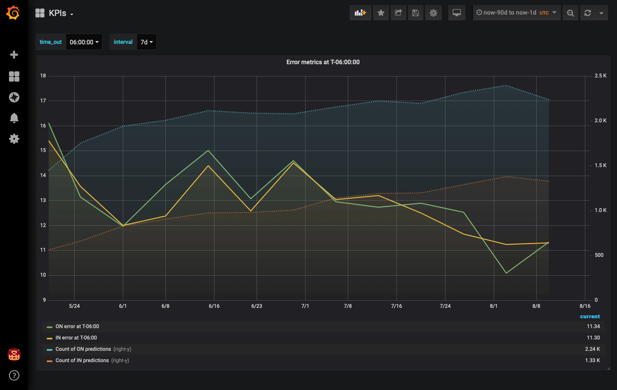Viewport: 617px width, 390px height.
Task: Open the user profile avatar at sidebar bottom
Action: click(x=14, y=354)
